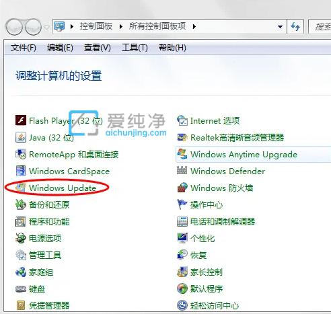Open the 文件(F) menu
331x314 pixels.
[24, 48]
